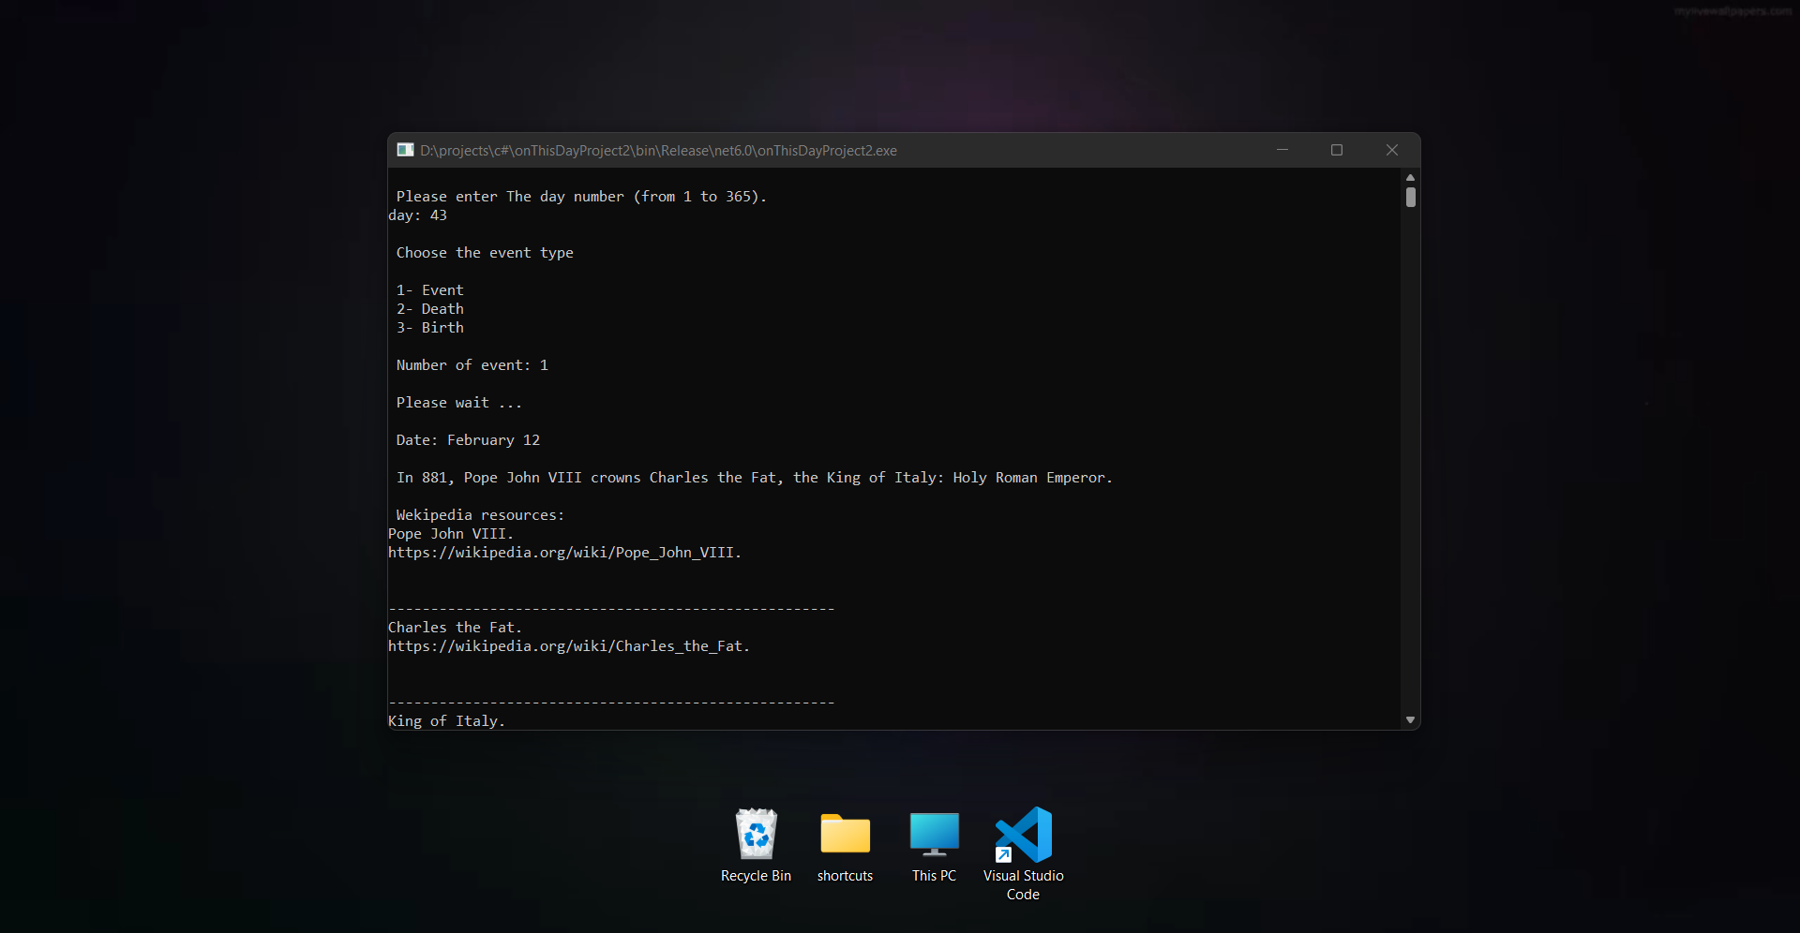Click the 'In 881, Pope John VIII crowns' sentence

point(754,478)
